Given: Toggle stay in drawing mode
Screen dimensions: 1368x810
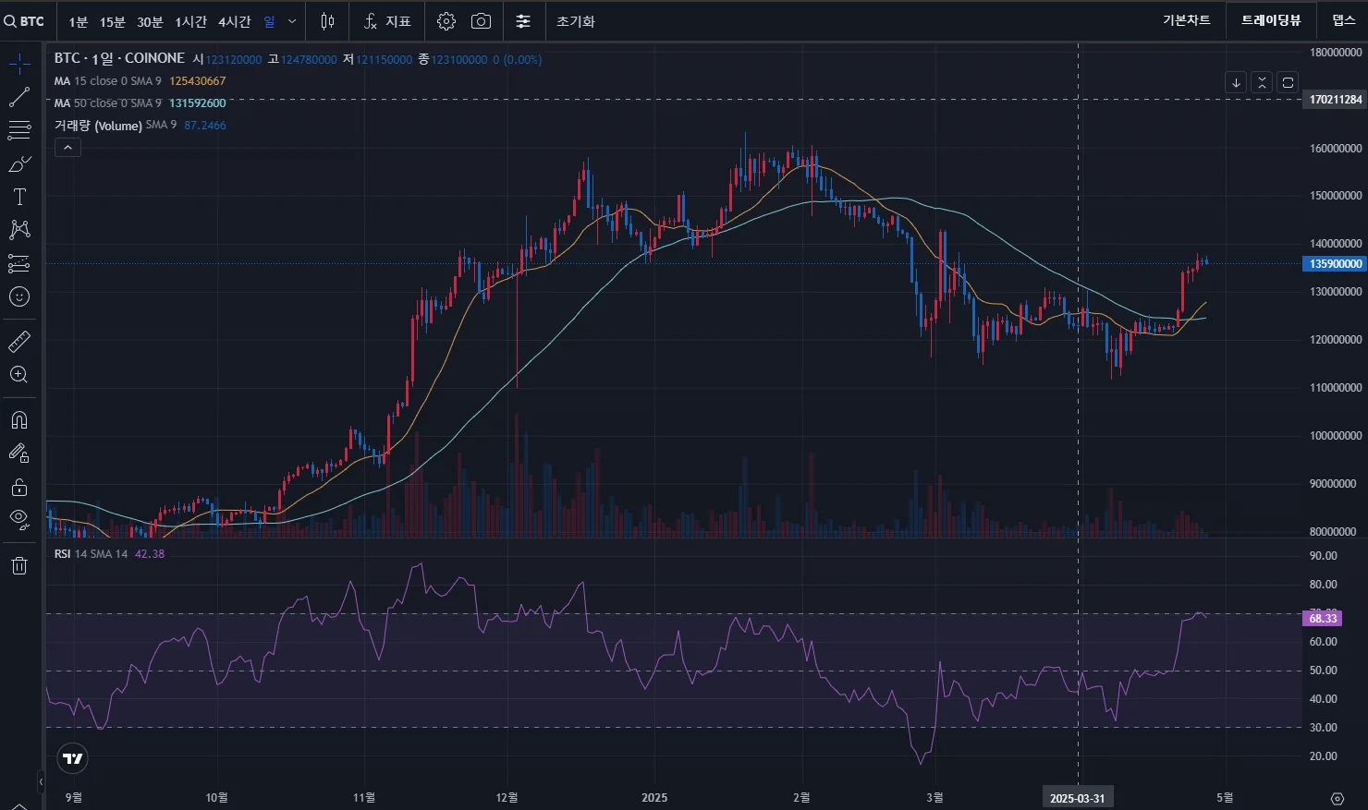Looking at the screenshot, I should 19,453.
